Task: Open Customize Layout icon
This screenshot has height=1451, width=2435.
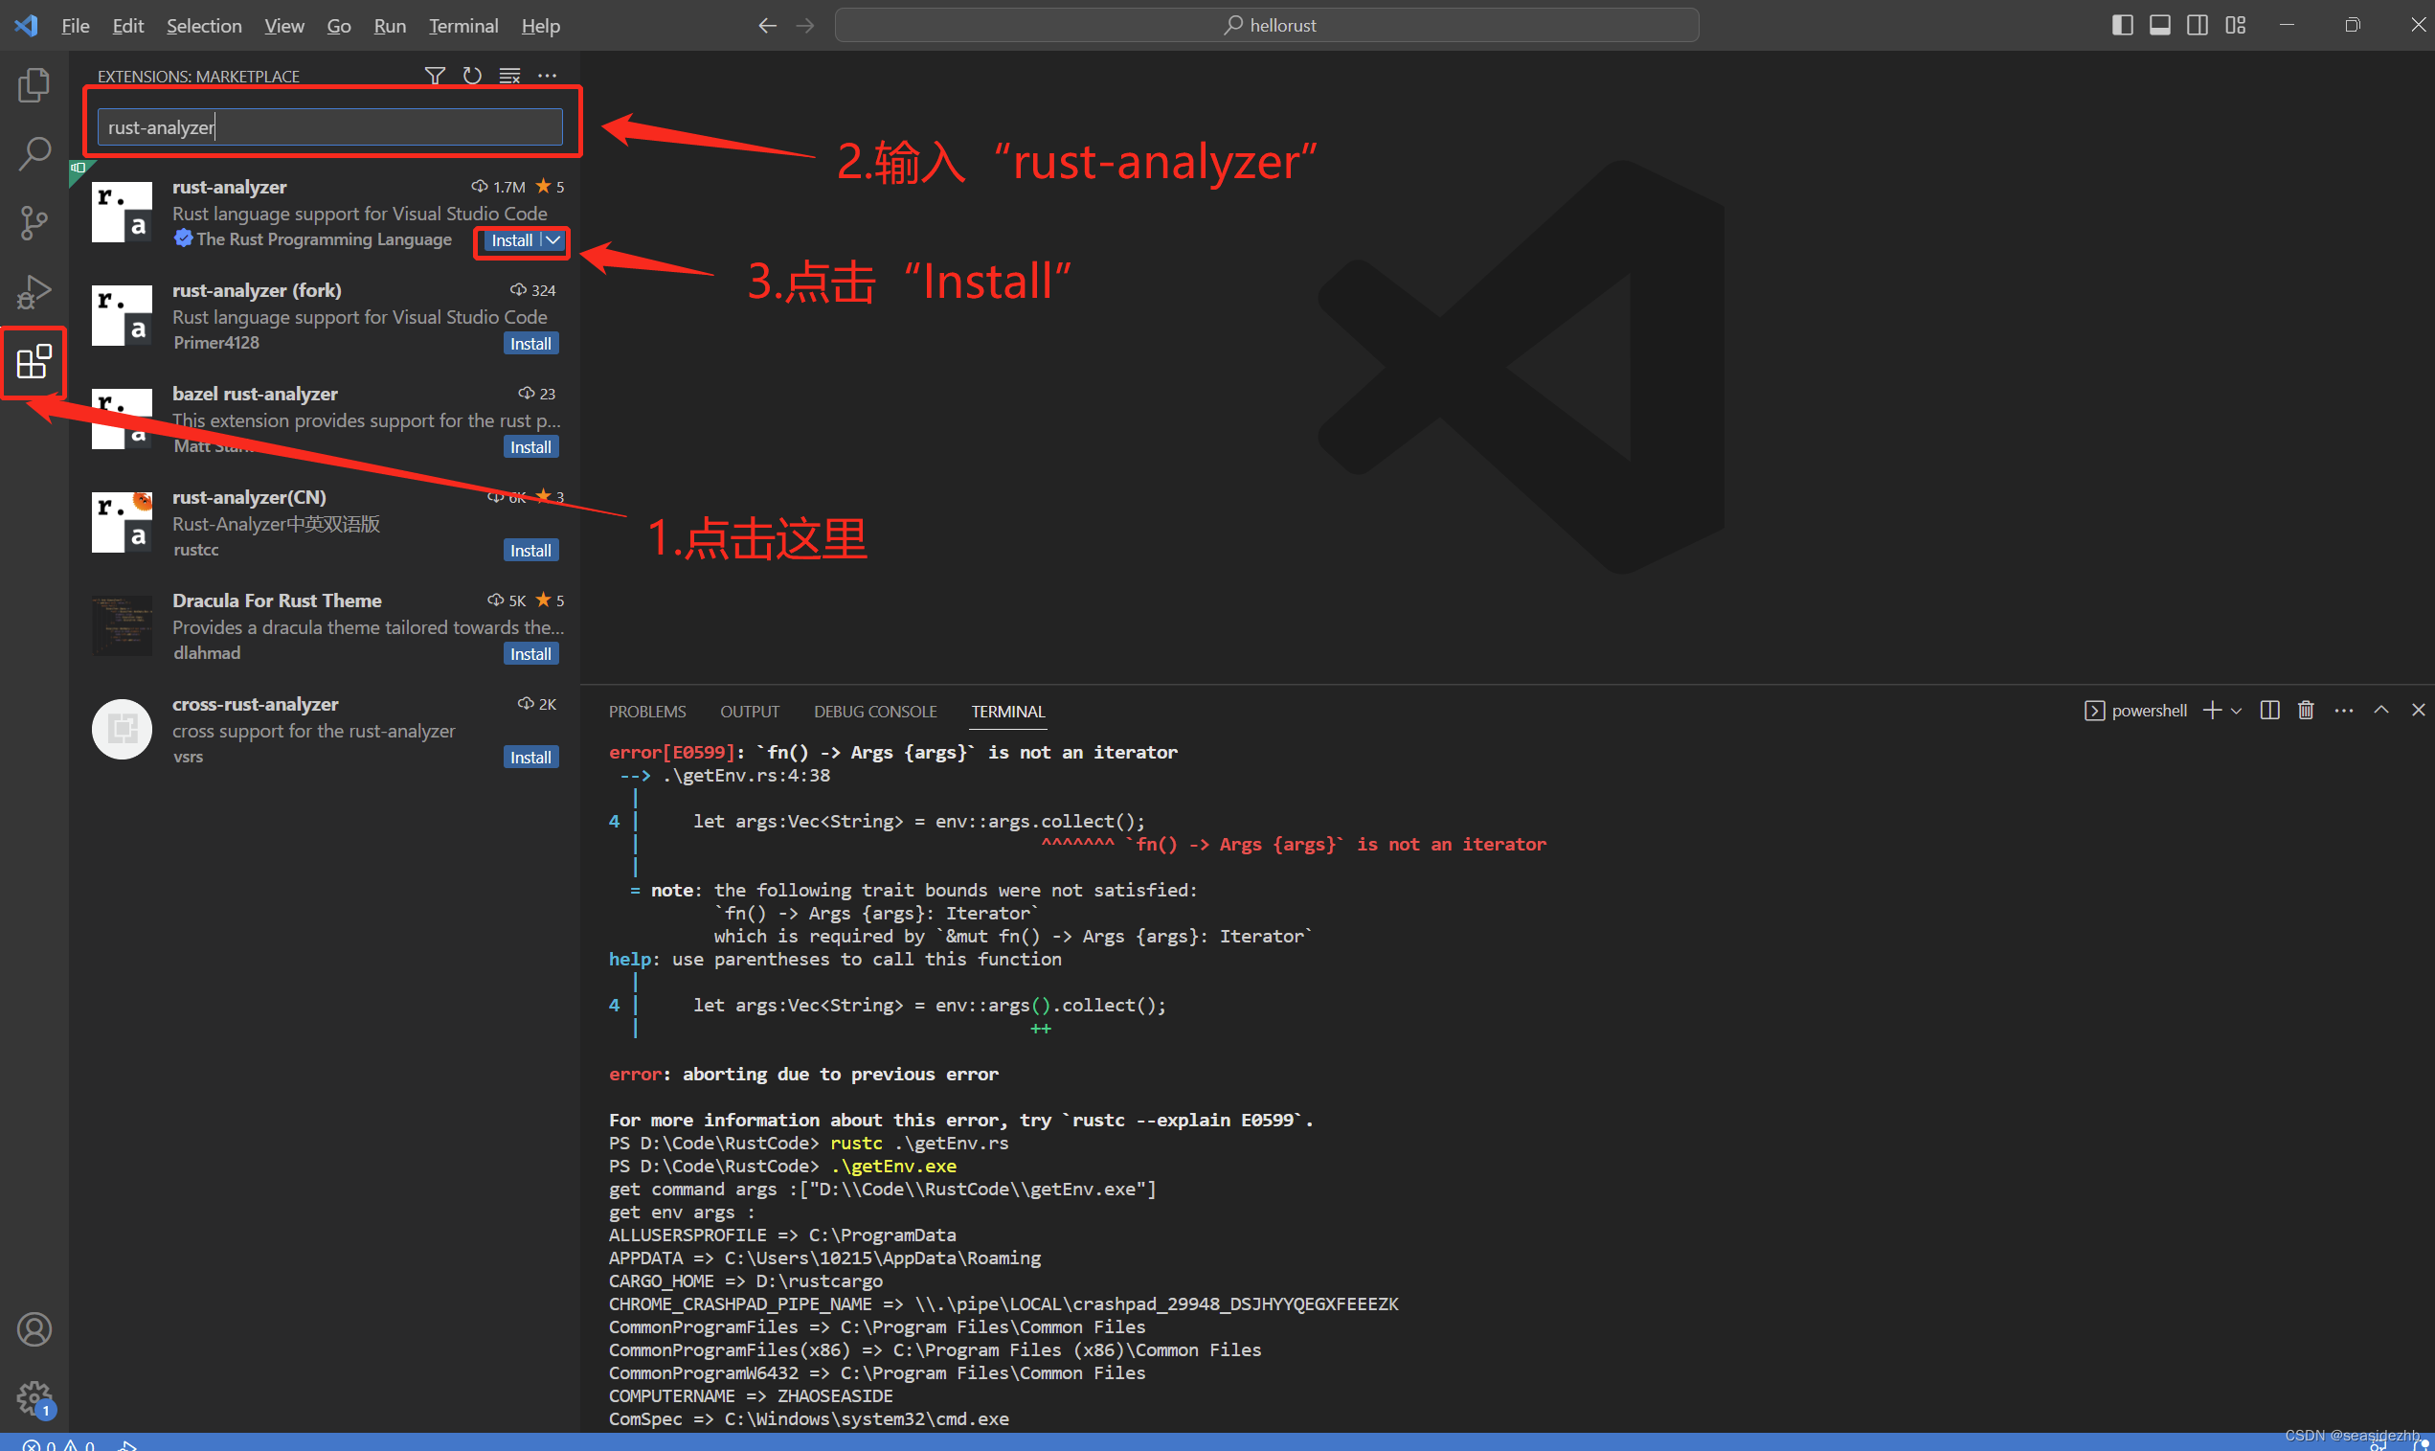Action: (2236, 26)
